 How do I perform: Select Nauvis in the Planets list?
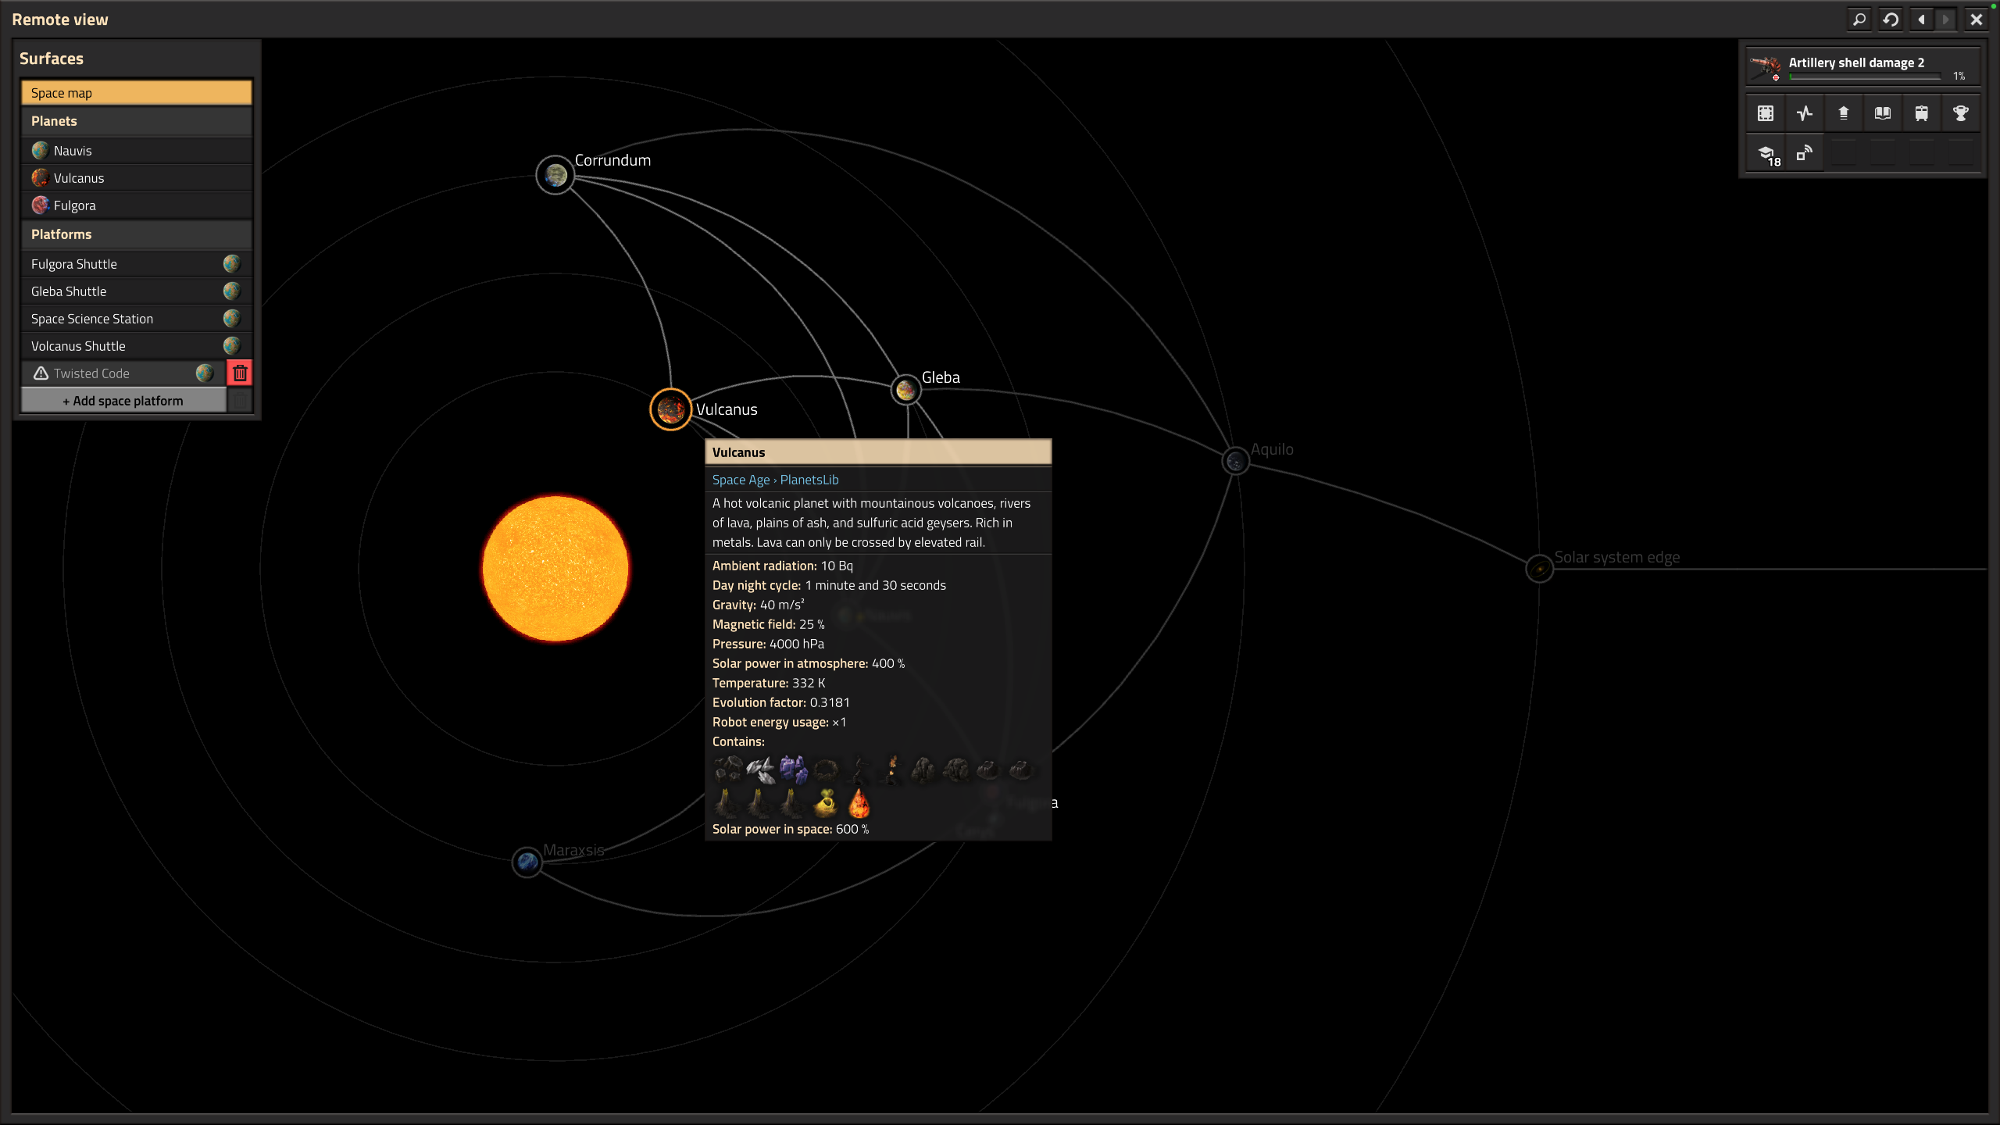pos(137,150)
